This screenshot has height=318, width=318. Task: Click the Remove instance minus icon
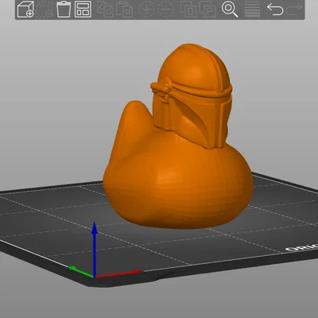[x=166, y=10]
